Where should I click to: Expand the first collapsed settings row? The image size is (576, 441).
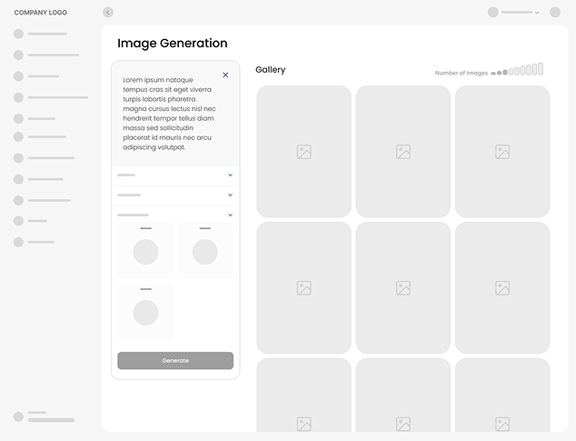pyautogui.click(x=230, y=175)
